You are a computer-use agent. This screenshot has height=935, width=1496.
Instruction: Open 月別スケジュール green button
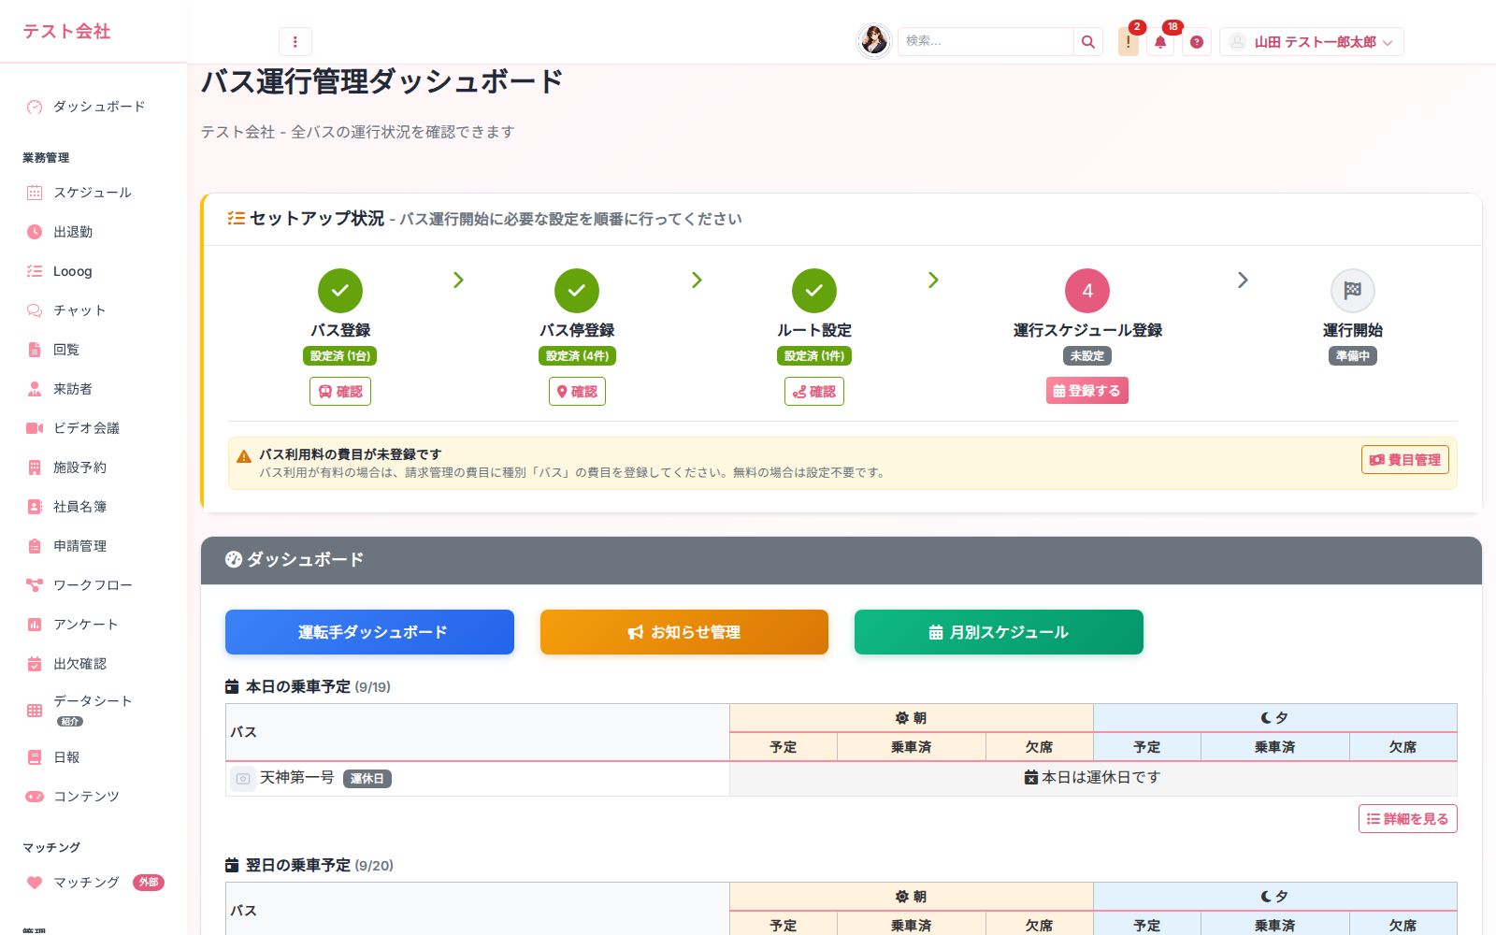[x=999, y=632]
